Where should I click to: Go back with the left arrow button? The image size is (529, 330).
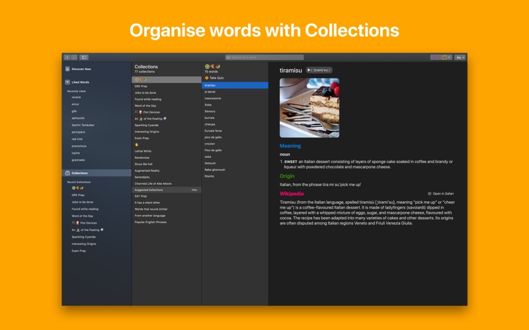[67, 57]
